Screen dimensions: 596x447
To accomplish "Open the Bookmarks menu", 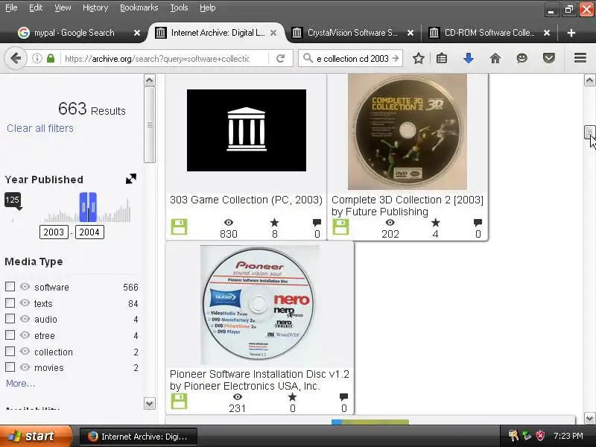I will (139, 7).
